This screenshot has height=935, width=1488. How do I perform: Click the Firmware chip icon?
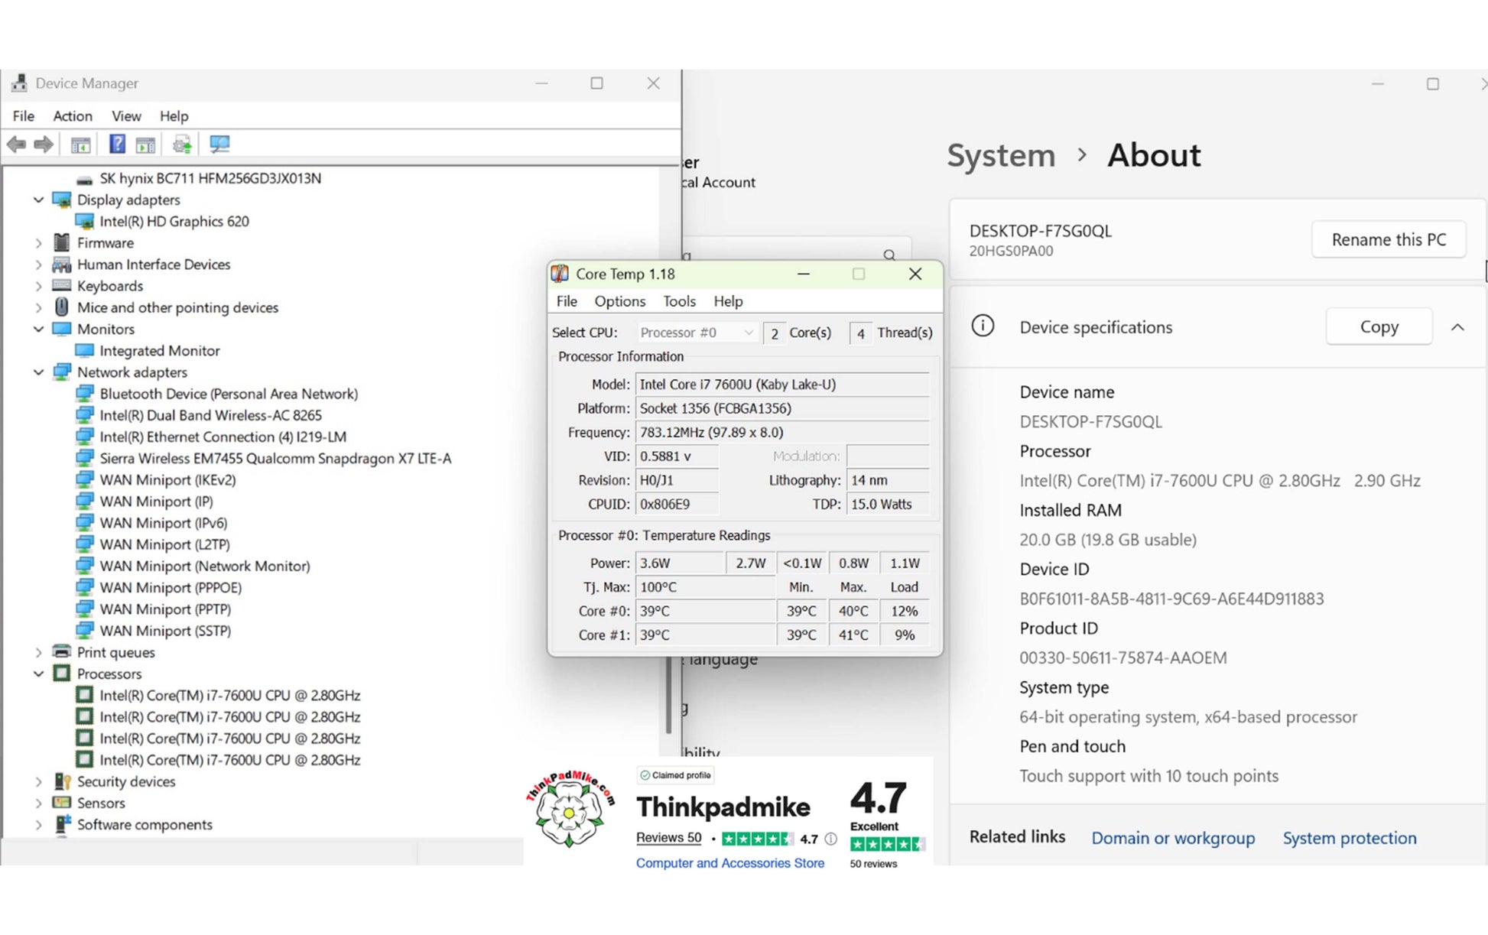tap(61, 242)
